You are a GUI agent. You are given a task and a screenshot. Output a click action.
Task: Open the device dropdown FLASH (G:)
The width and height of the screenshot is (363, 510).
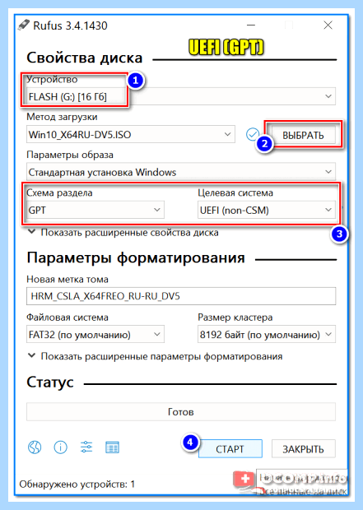(x=181, y=96)
